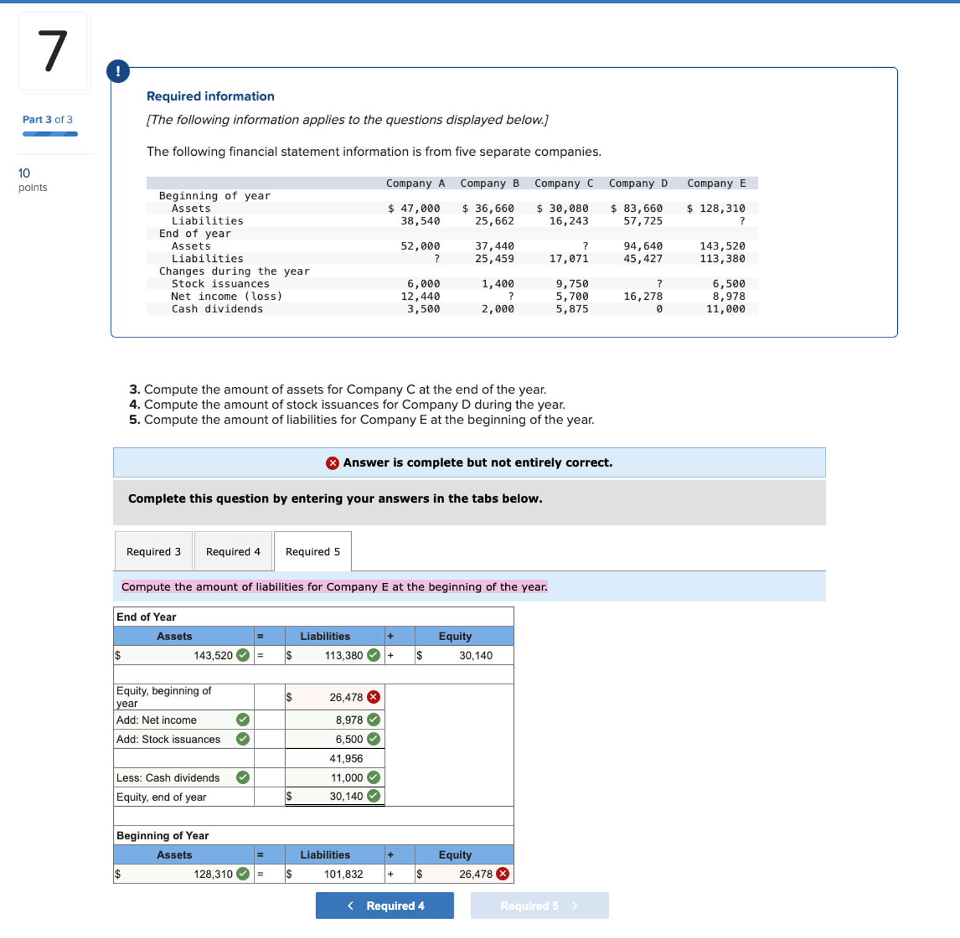This screenshot has height=938, width=960.
Task: Click red X next to Equity beginning 26,478 input
Action: (374, 697)
